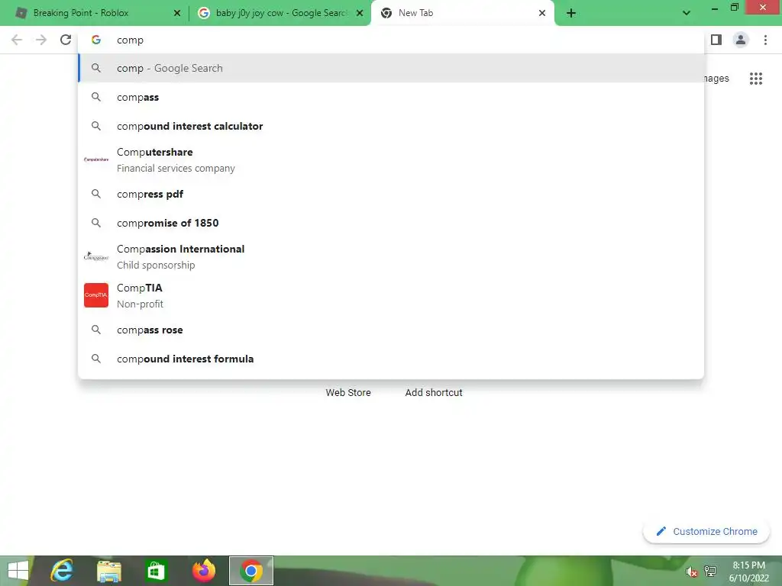The height and width of the screenshot is (586, 782).
Task: Click Chrome icon in taskbar
Action: (250, 571)
